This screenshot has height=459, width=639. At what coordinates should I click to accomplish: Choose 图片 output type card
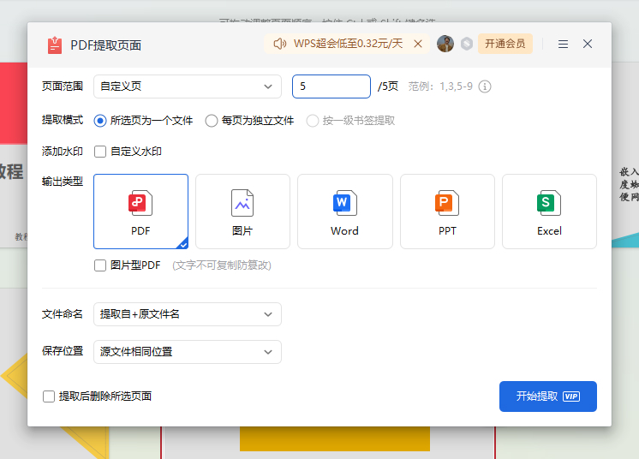(243, 212)
